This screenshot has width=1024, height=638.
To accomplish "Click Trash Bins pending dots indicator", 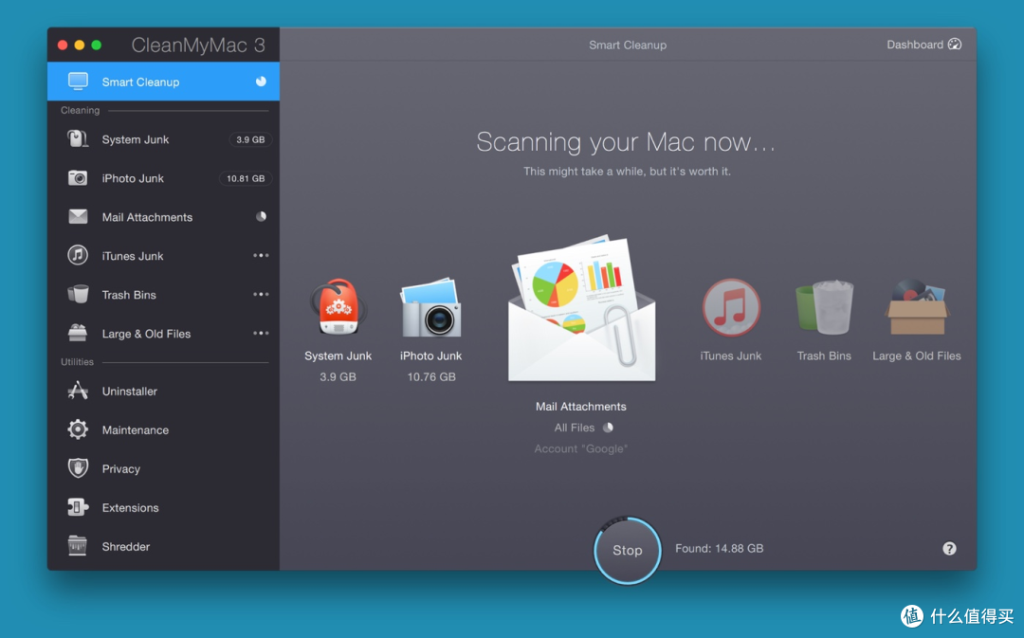I will click(261, 294).
